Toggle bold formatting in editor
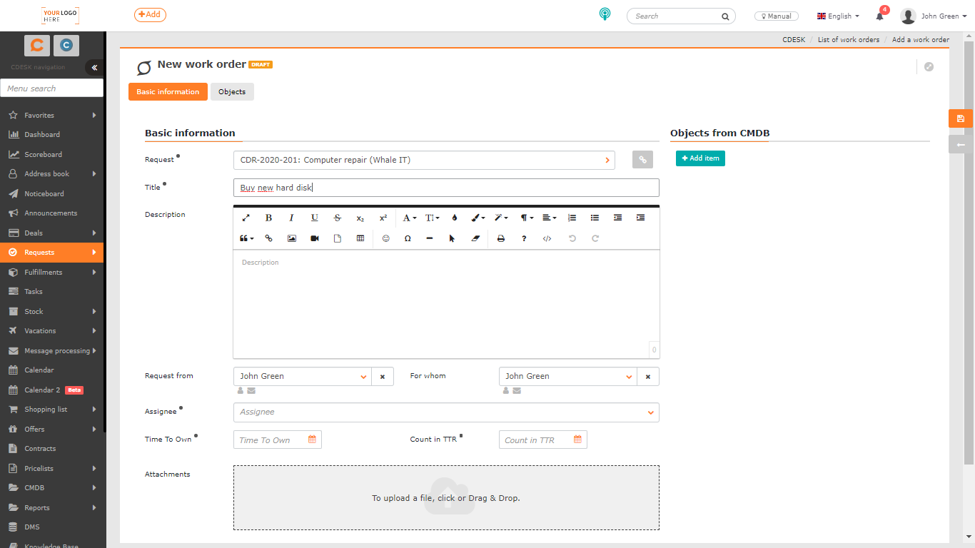The height and width of the screenshot is (548, 975). coord(268,218)
